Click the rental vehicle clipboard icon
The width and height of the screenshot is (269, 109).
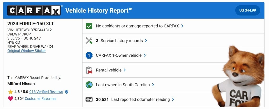click(89, 70)
